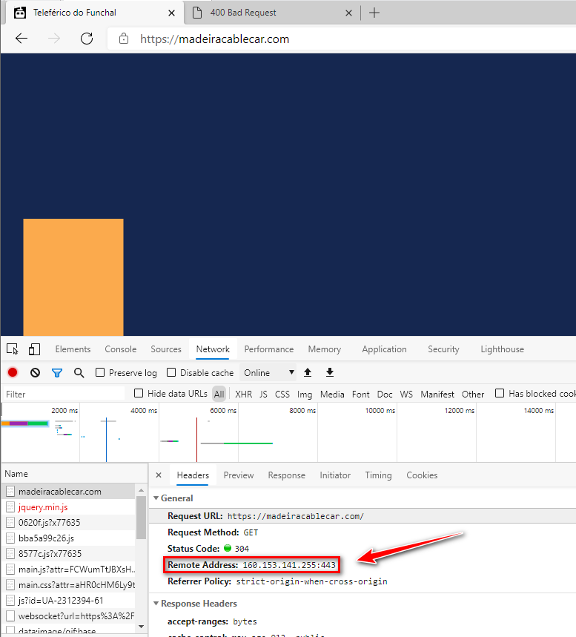Open the Performance panel
The height and width of the screenshot is (637, 576).
269,349
